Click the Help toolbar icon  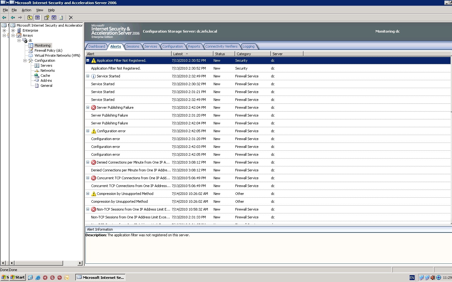(x=46, y=18)
